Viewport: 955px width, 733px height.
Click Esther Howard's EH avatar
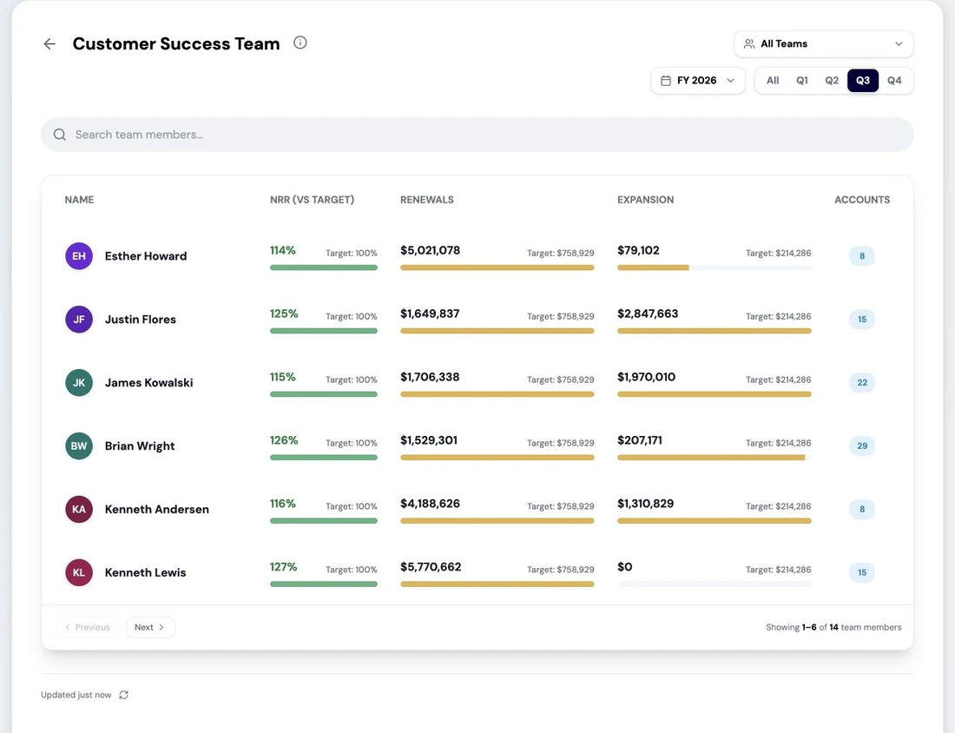point(79,256)
